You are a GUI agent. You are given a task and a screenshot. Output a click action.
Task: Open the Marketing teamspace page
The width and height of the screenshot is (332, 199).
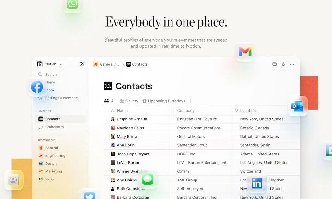point(54,171)
